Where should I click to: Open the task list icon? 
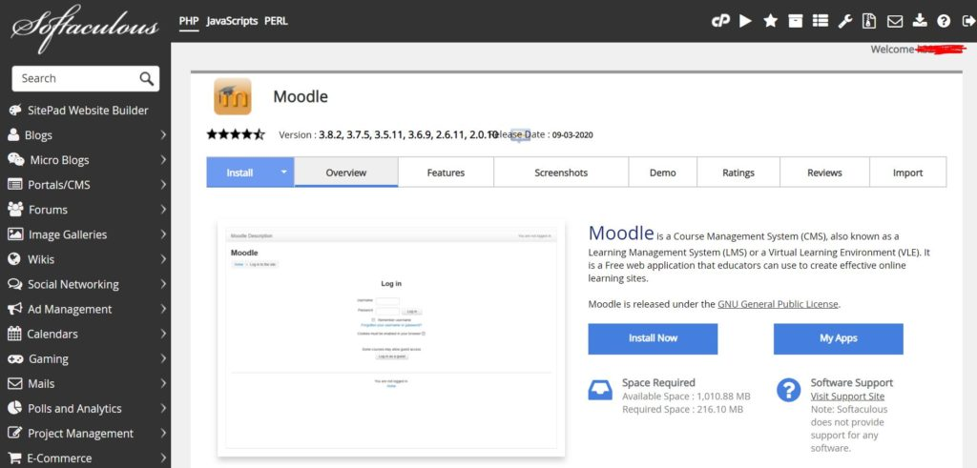[x=820, y=21]
